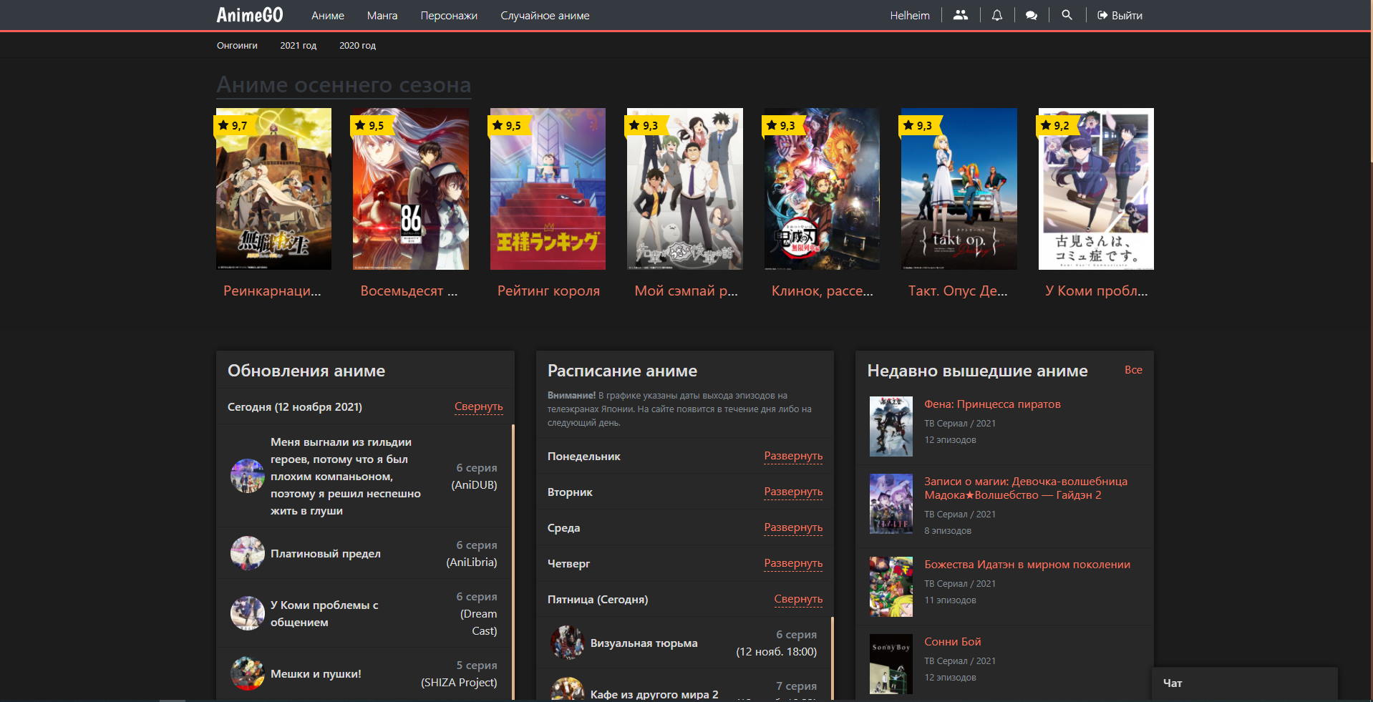Log out using Выйти button

point(1120,15)
